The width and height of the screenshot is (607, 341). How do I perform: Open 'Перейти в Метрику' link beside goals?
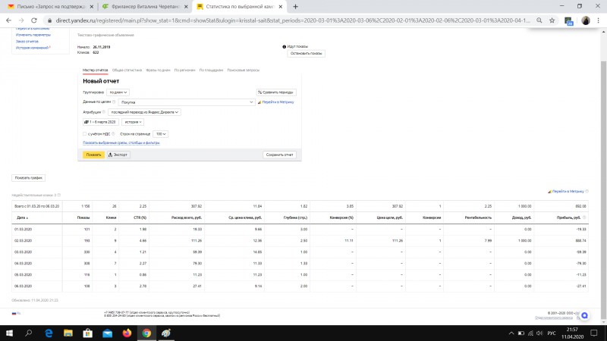coord(278,102)
